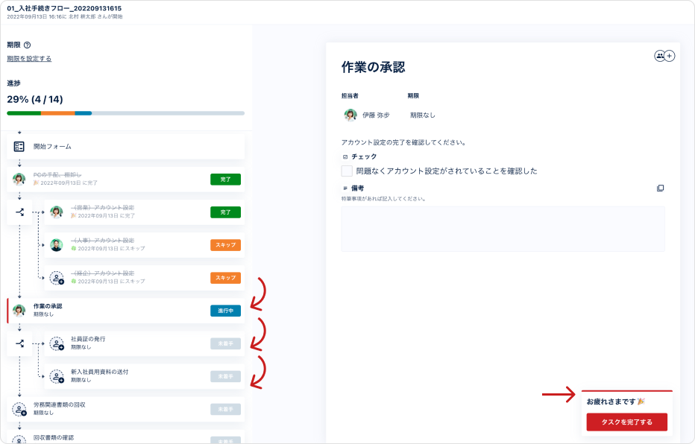Click the 社員証の発行 task title
695x444 pixels.
click(x=88, y=339)
